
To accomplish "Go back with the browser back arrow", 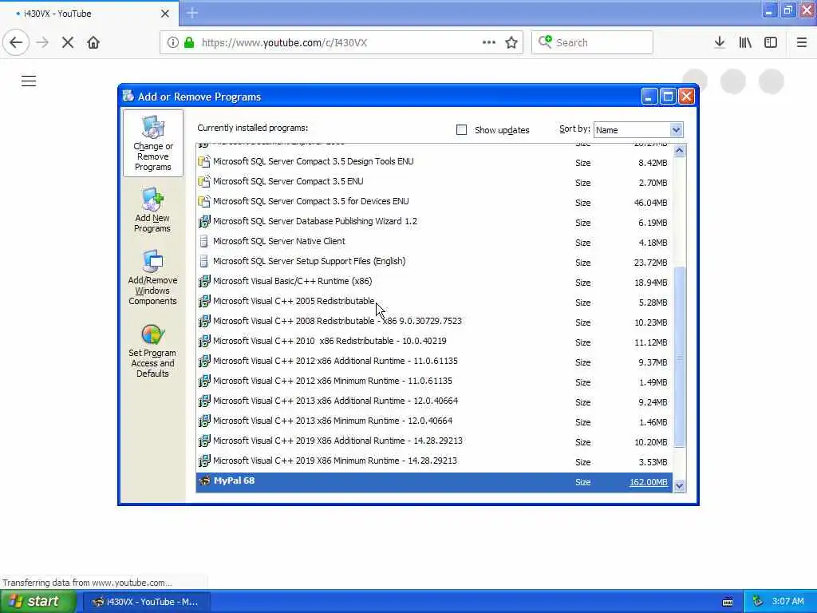I will pos(16,42).
